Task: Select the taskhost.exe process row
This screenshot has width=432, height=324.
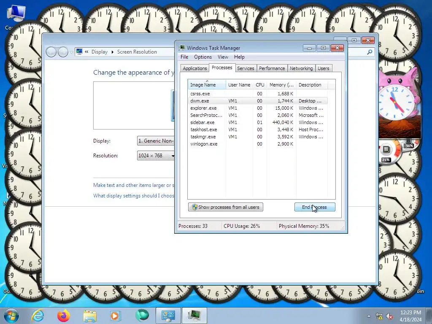Action: pyautogui.click(x=258, y=130)
